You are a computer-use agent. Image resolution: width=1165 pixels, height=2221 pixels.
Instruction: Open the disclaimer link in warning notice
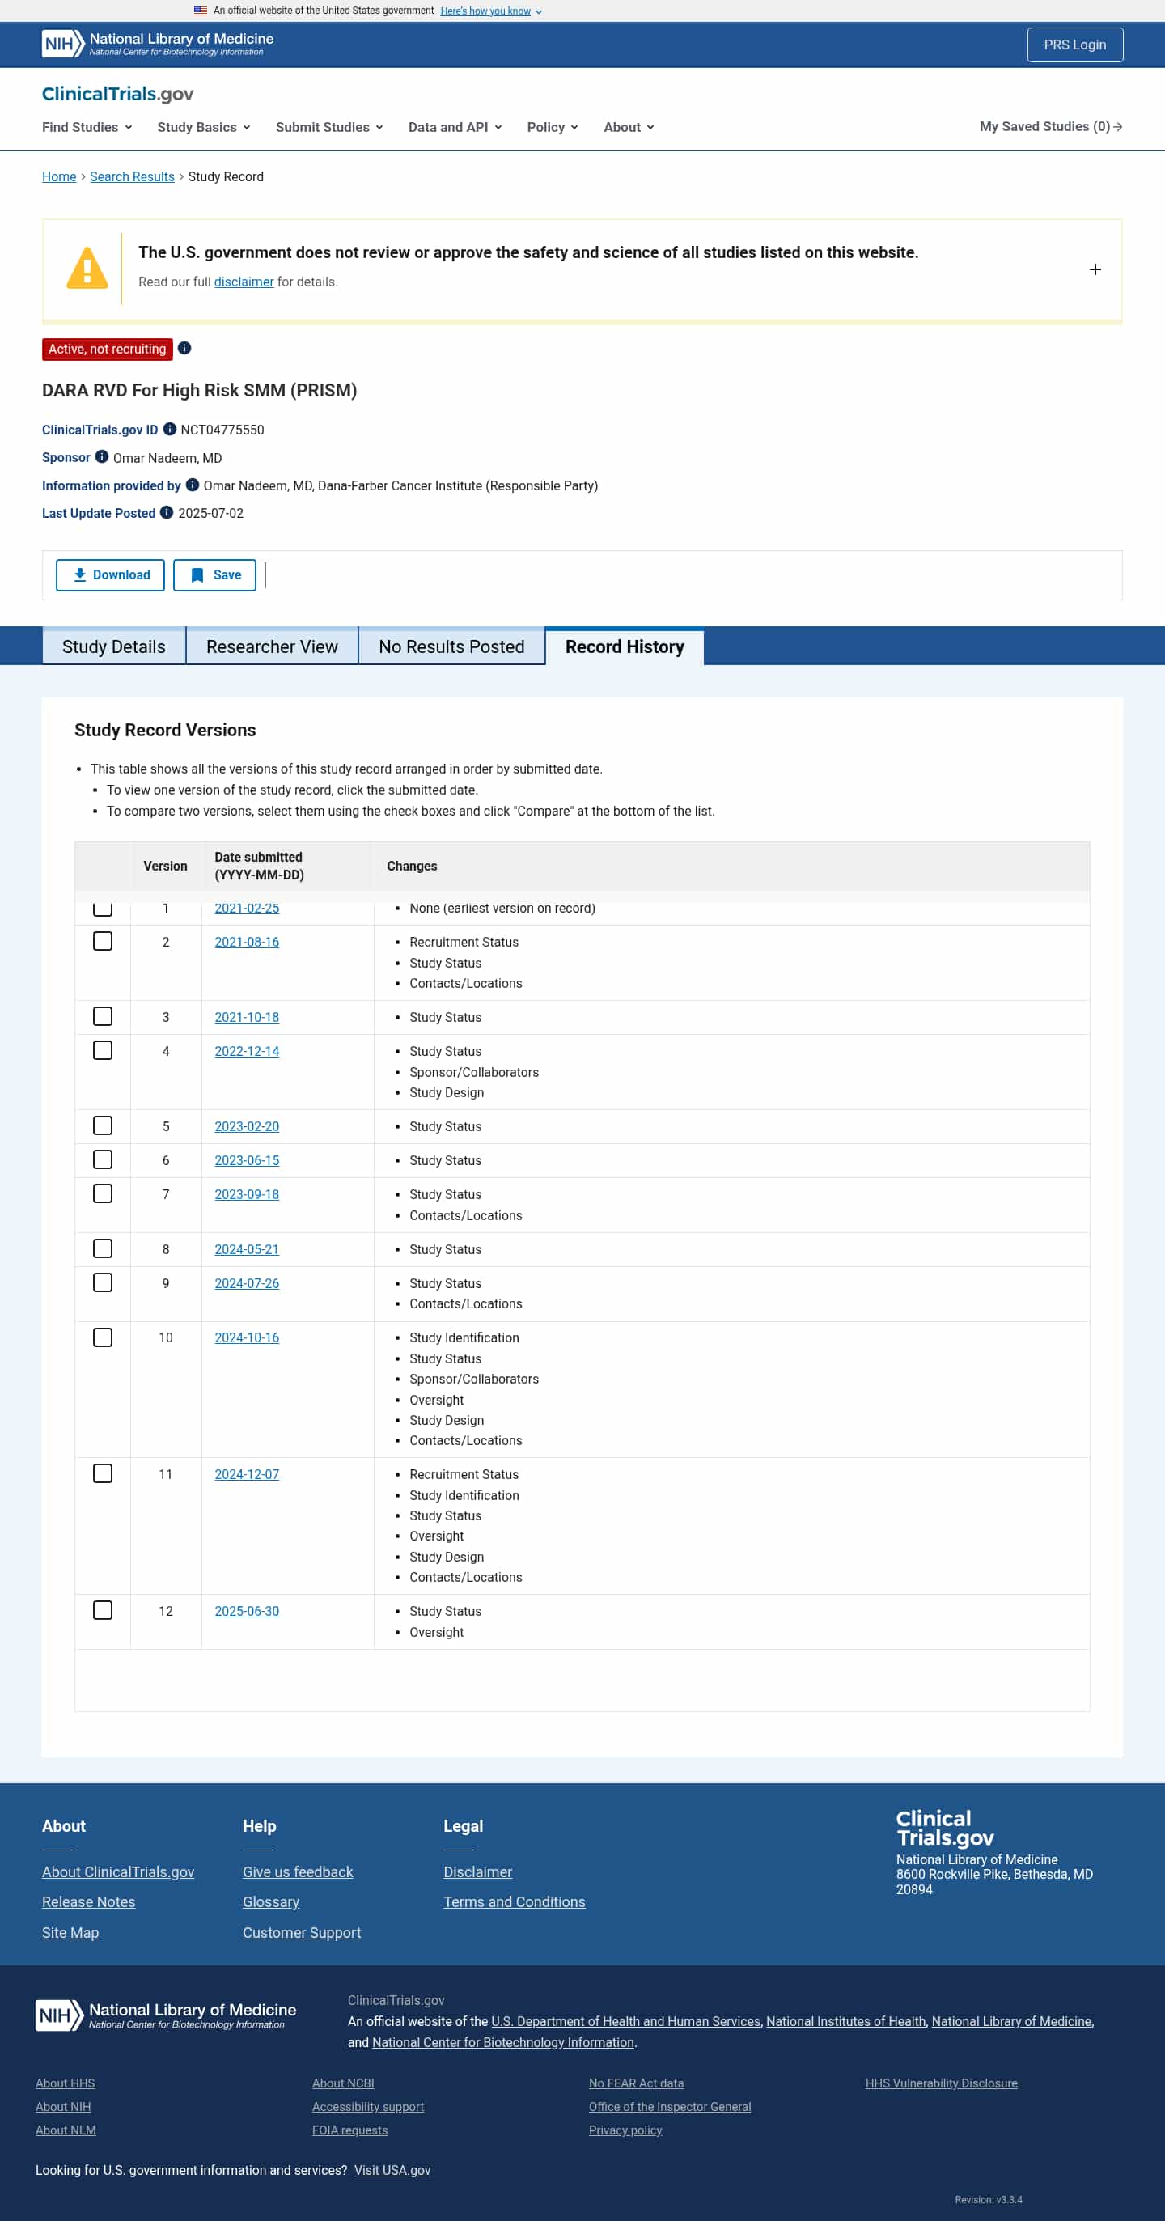[x=244, y=282]
